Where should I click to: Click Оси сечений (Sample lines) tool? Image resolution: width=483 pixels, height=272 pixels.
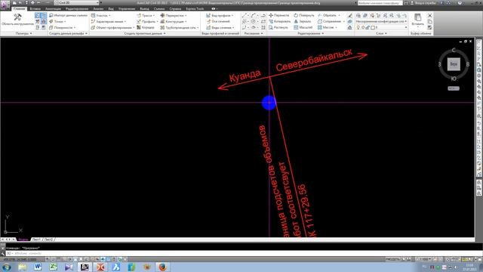click(218, 21)
